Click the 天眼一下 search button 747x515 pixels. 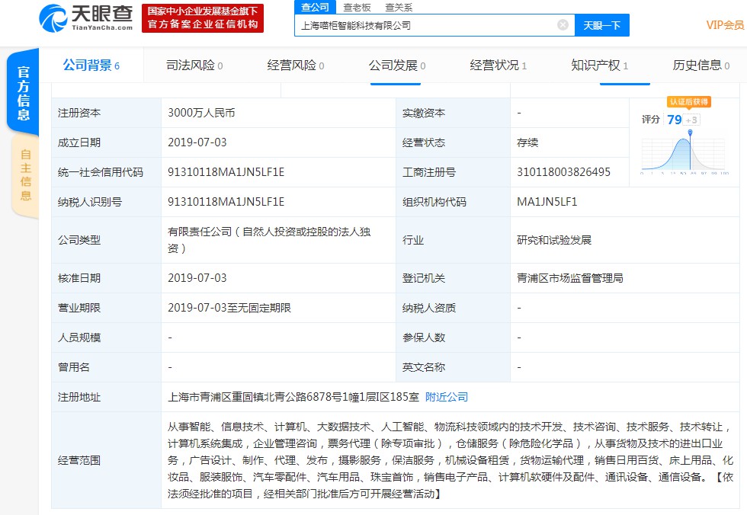[601, 25]
